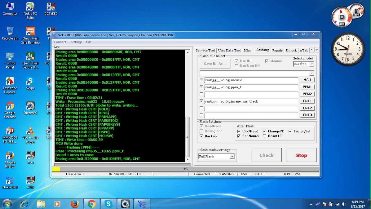Expand the flash file select combo box
Viewport: 371px width, 209px height.
click(x=312, y=73)
